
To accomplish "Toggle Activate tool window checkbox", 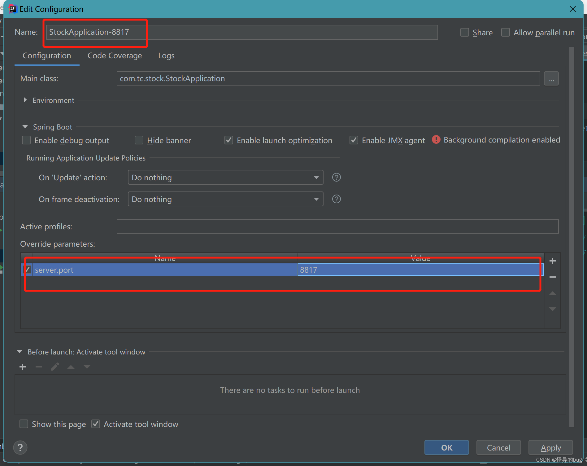I will [96, 424].
